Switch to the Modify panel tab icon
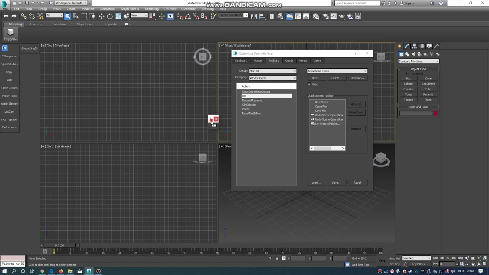The height and width of the screenshot is (275, 489). pyautogui.click(x=407, y=46)
